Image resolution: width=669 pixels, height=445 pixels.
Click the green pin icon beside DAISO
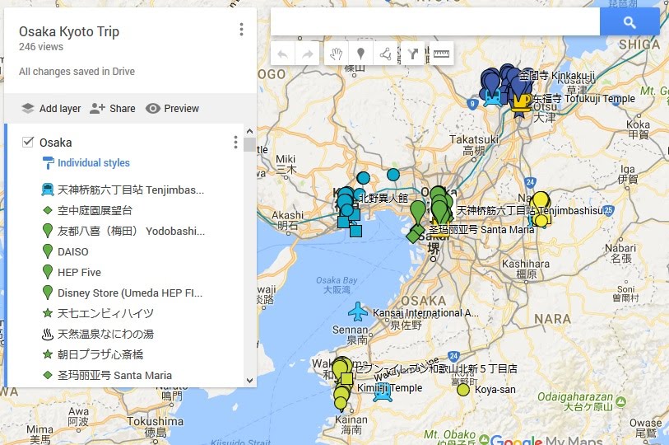pos(48,251)
